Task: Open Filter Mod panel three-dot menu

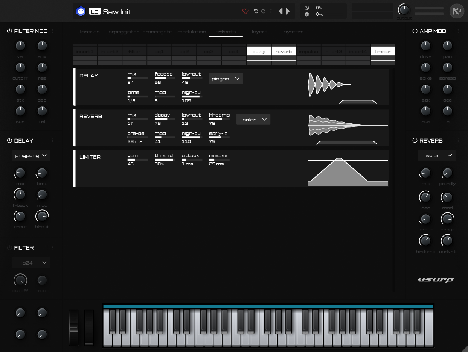Action: (x=53, y=31)
